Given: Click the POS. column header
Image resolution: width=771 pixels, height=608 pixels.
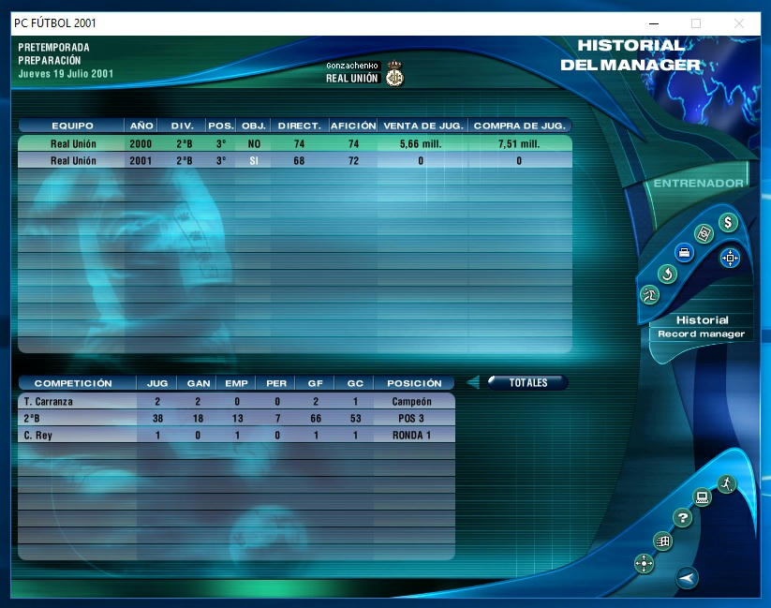Looking at the screenshot, I should coord(221,126).
